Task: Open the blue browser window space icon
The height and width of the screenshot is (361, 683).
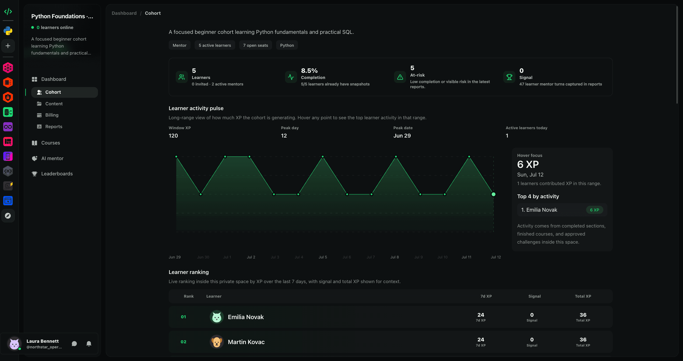Action: [x=8, y=201]
